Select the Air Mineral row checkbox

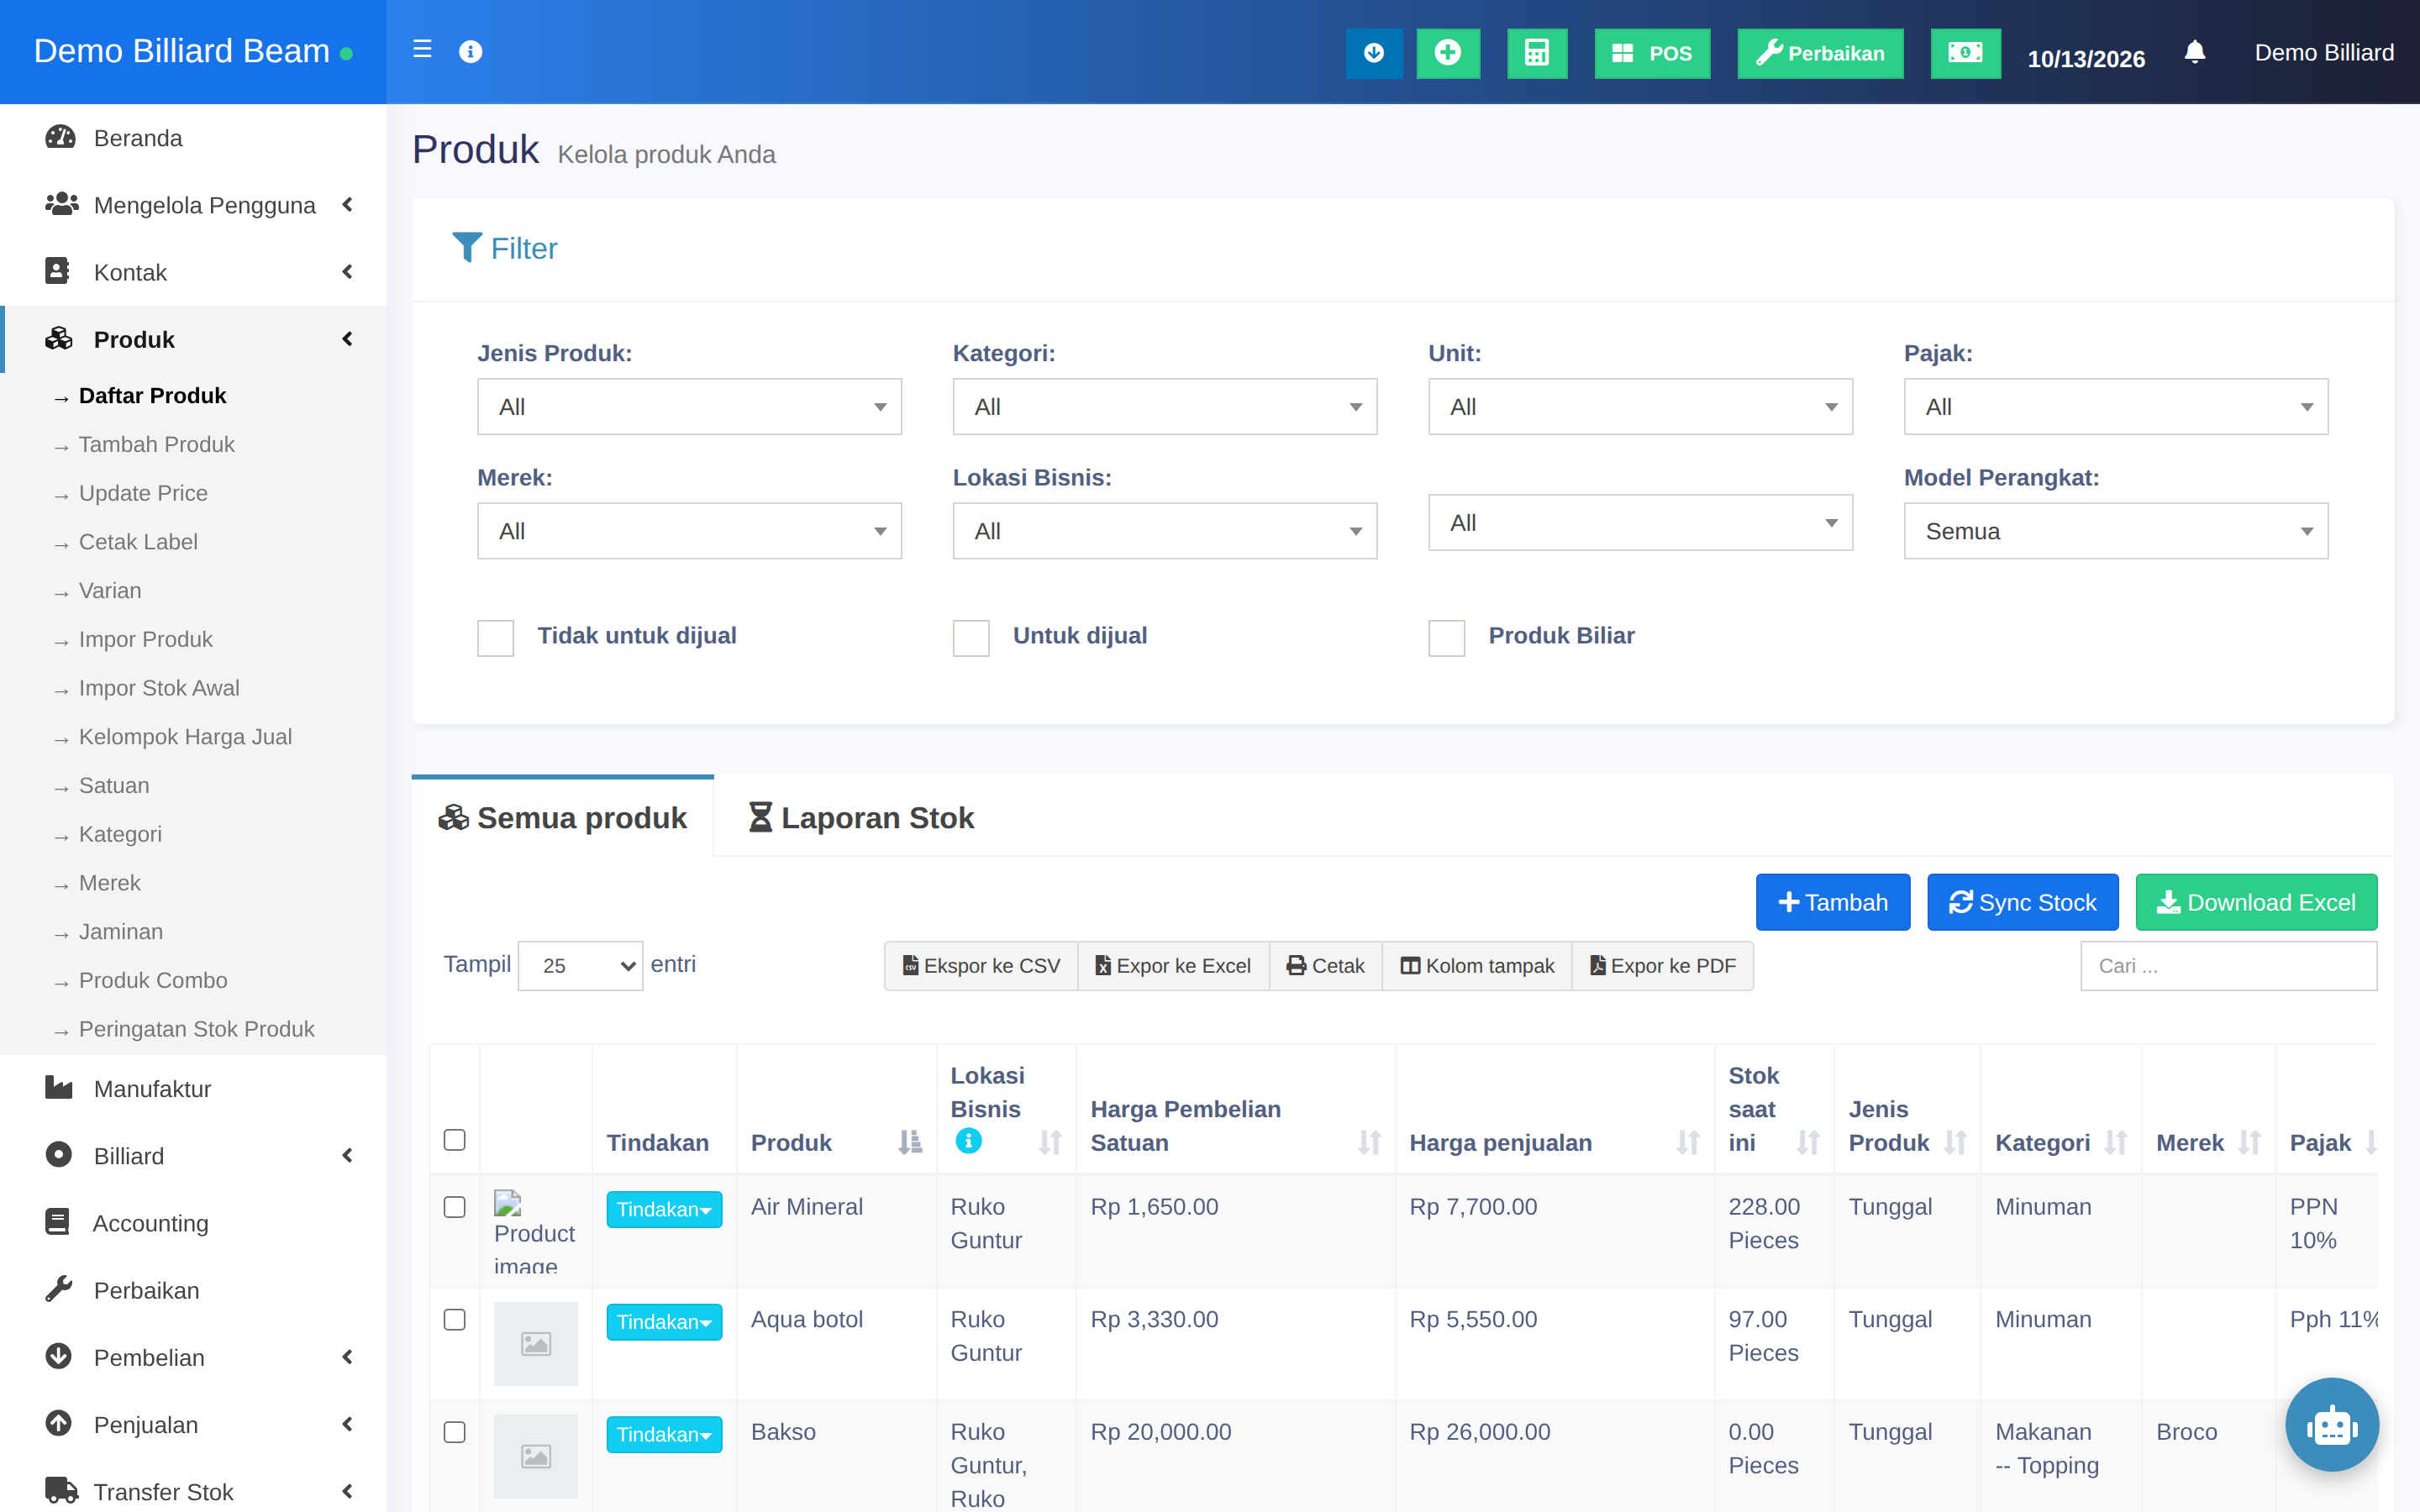pos(455,1207)
